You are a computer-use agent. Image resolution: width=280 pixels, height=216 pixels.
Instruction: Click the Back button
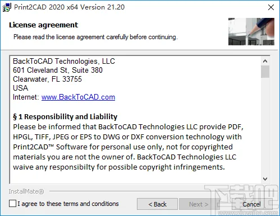pos(157,204)
